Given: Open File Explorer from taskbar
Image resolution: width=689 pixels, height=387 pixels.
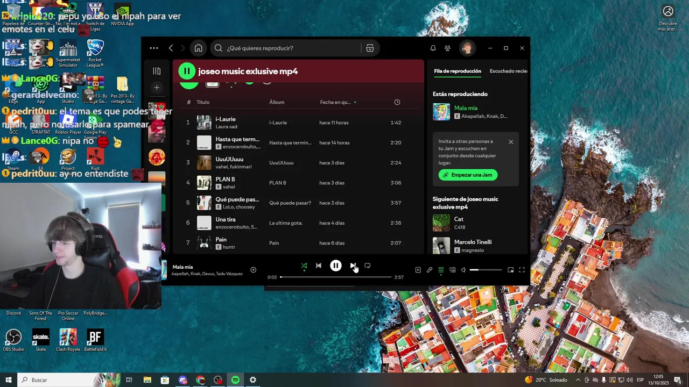Looking at the screenshot, I should [147, 380].
